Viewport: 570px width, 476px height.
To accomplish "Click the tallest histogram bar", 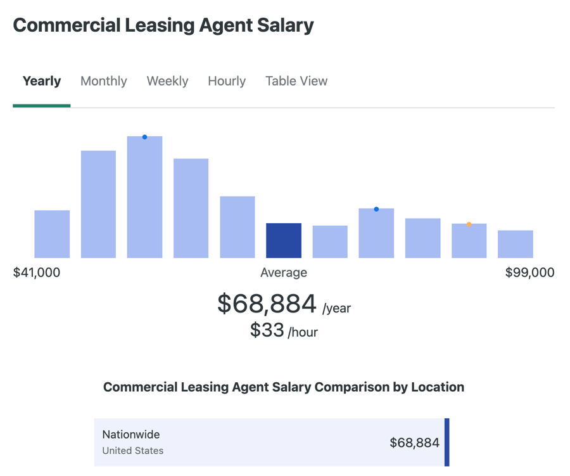I will 144,196.
